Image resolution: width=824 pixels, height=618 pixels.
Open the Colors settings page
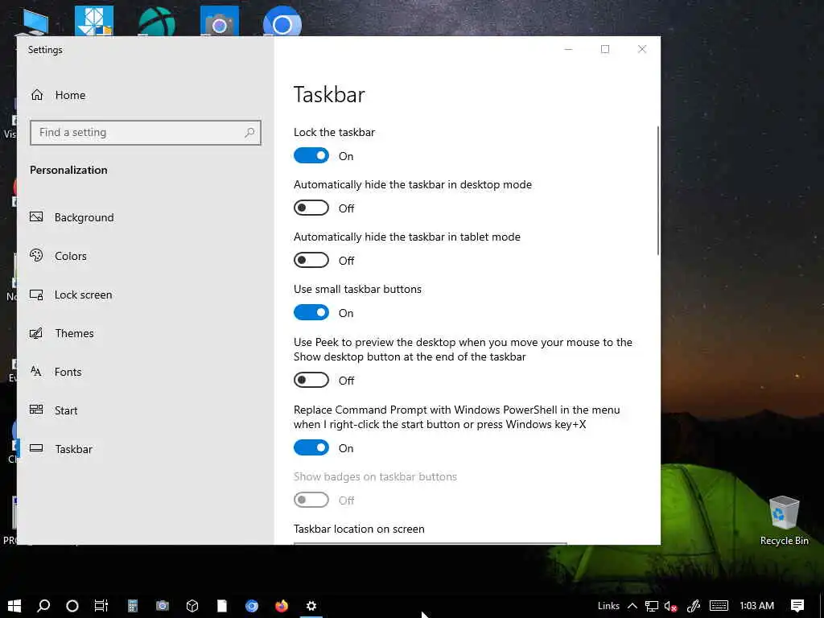58,256
